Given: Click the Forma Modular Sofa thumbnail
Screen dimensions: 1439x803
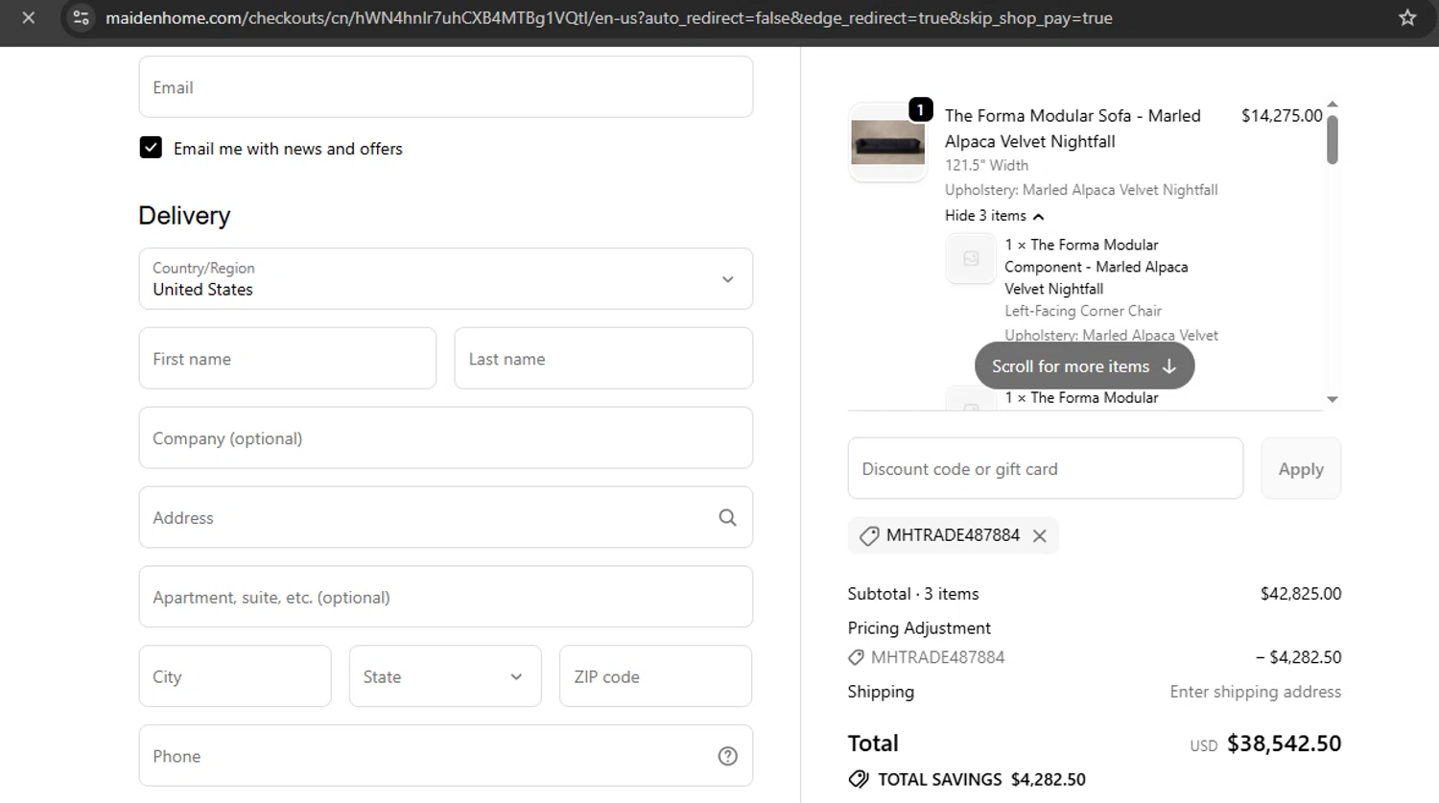Looking at the screenshot, I should click(x=887, y=142).
